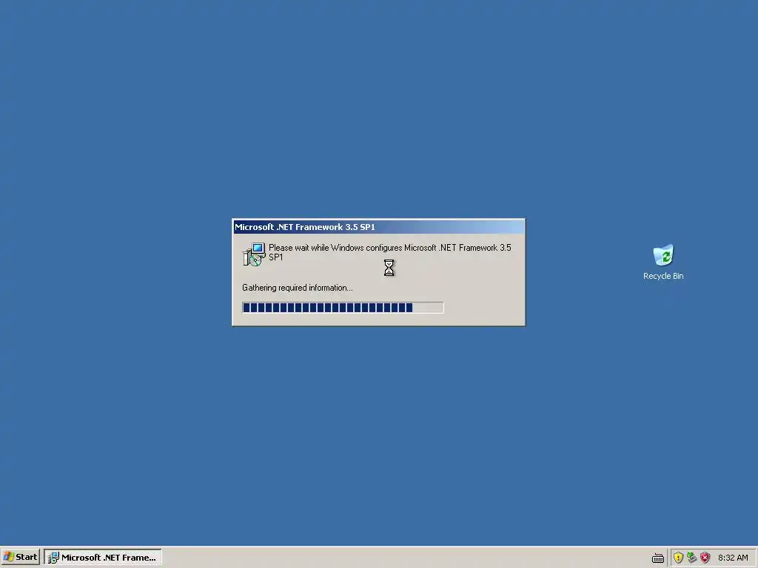Click the installation progress bar
The image size is (758, 568).
coord(343,307)
